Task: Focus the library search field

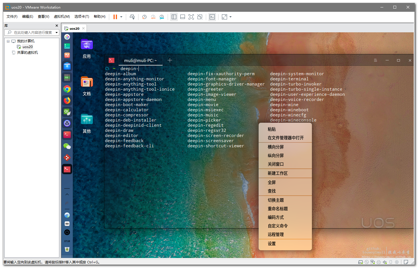Action: click(32, 33)
